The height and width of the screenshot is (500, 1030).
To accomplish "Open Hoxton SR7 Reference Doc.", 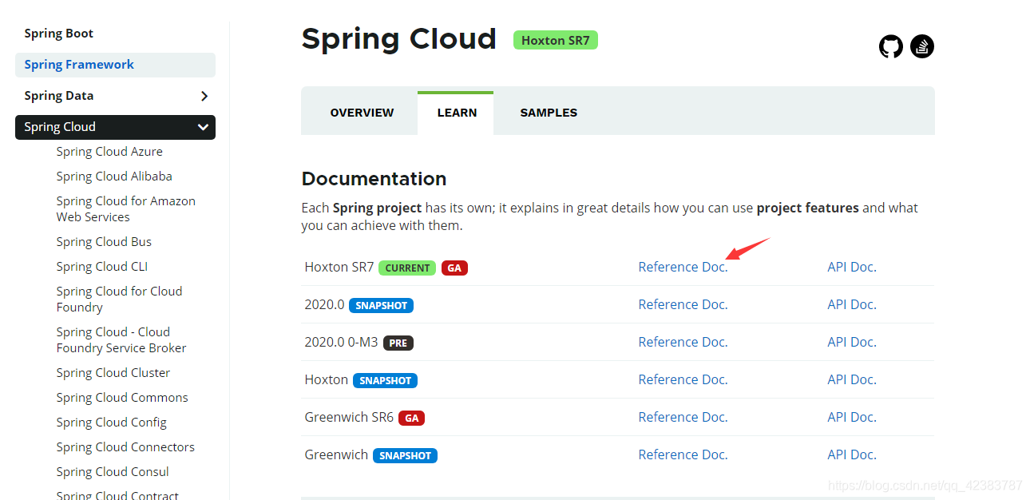I will click(x=683, y=267).
